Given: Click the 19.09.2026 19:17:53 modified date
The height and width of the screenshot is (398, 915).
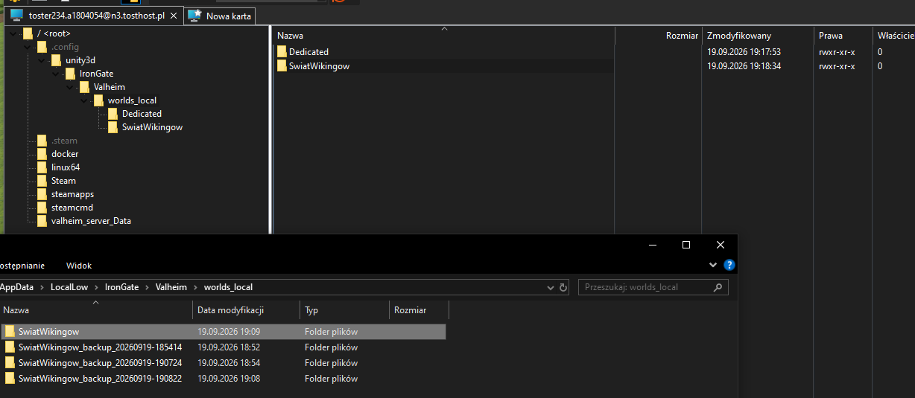Looking at the screenshot, I should point(744,52).
